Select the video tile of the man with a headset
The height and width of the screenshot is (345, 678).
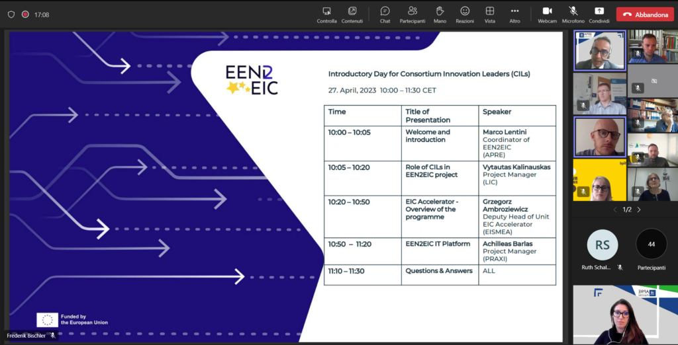pyautogui.click(x=599, y=50)
